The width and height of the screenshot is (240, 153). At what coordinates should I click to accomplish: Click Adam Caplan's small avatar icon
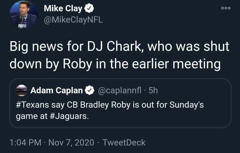click(22, 90)
